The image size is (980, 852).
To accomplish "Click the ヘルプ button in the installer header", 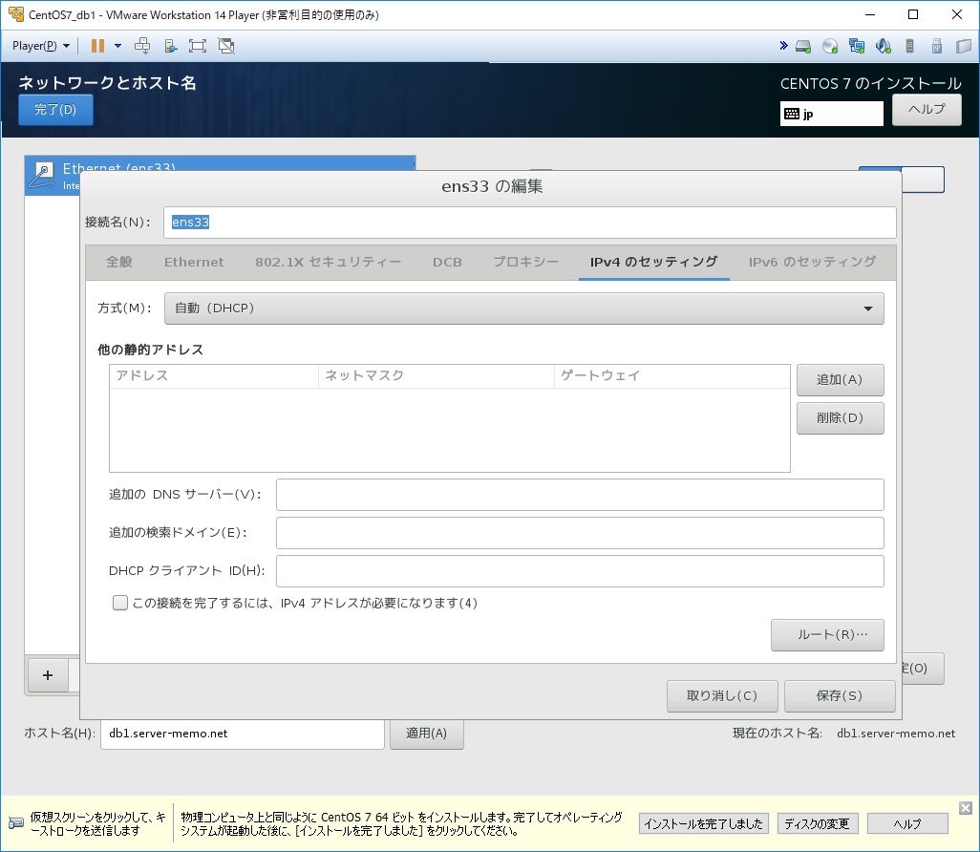I will pyautogui.click(x=927, y=110).
